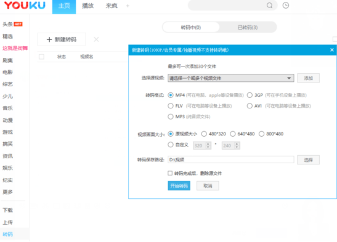Increase custom width with up arrow
This screenshot has width=337, height=242.
click(208, 144)
